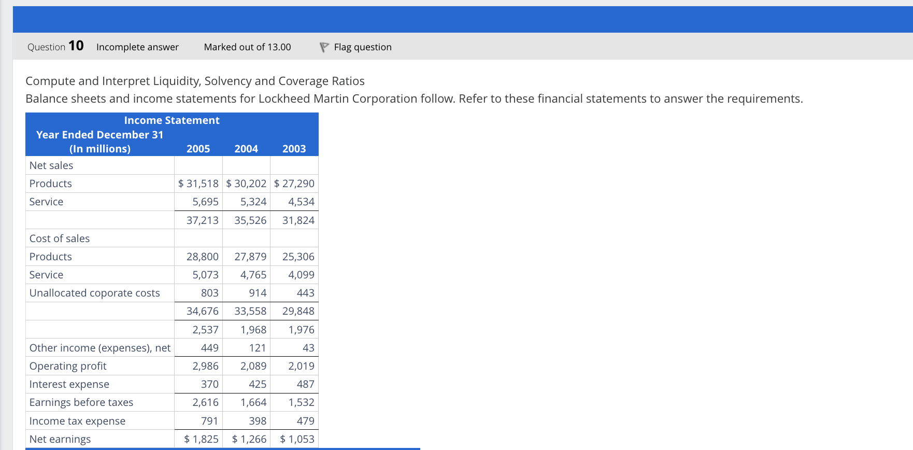Click the 34,676 total cost cell

[198, 311]
